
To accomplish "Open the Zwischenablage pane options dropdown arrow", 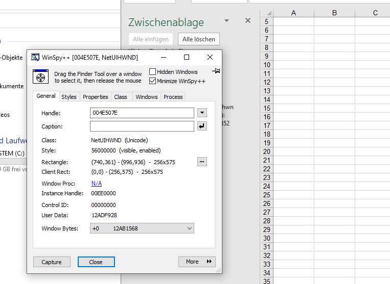I will point(226,20).
